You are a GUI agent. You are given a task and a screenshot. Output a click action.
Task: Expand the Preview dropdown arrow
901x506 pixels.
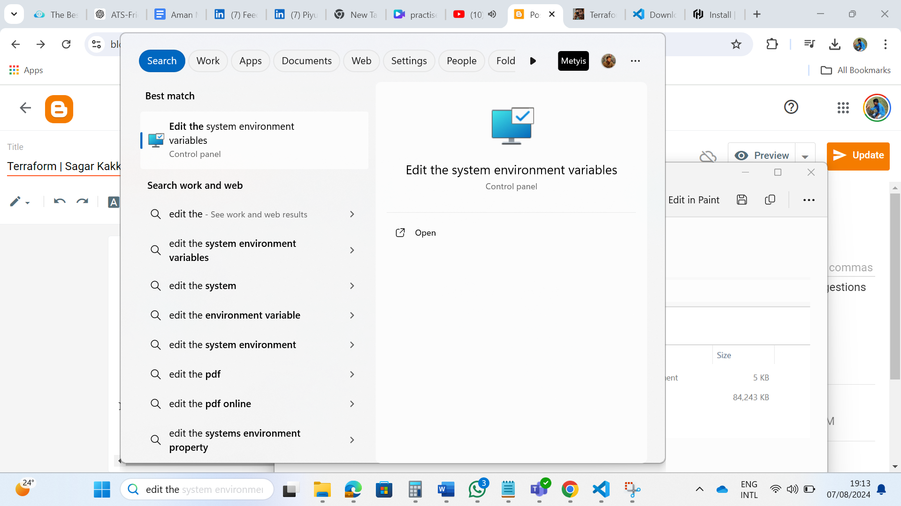pos(805,156)
